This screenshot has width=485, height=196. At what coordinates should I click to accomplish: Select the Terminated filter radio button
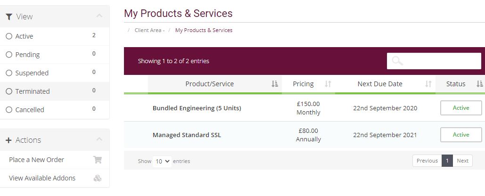[x=9, y=91]
